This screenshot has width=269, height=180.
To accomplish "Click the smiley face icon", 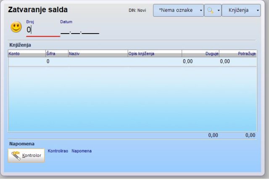I will [16, 28].
